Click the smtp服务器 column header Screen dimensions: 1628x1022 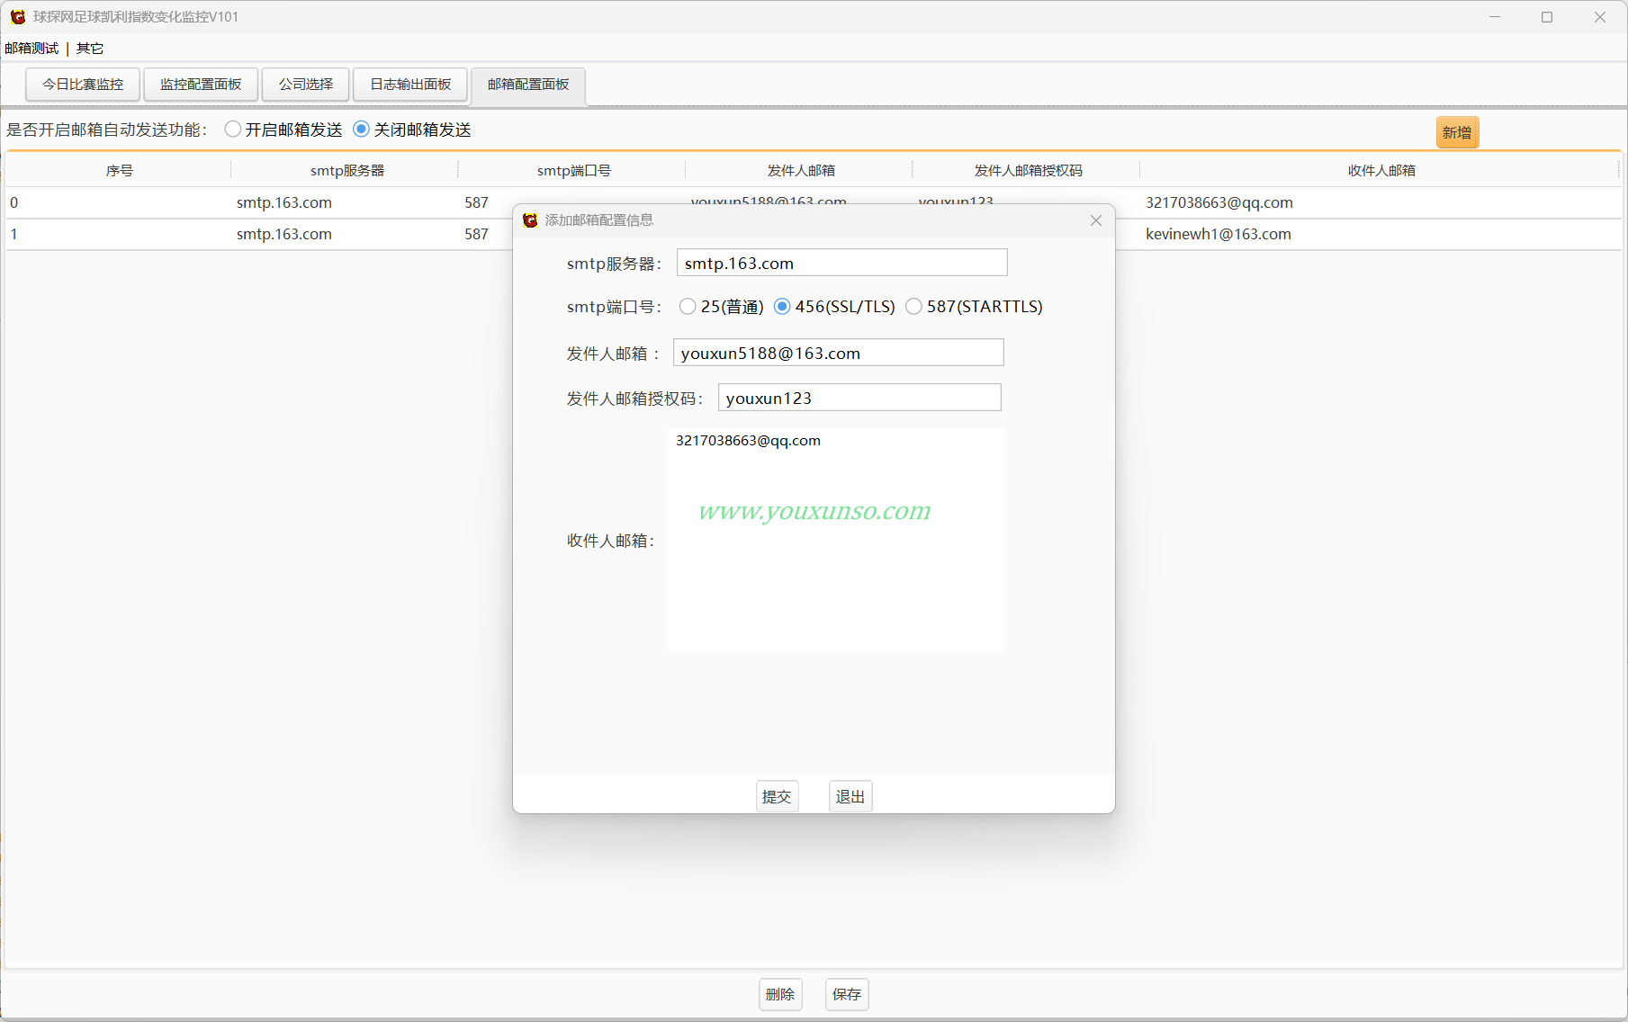pyautogui.click(x=346, y=171)
